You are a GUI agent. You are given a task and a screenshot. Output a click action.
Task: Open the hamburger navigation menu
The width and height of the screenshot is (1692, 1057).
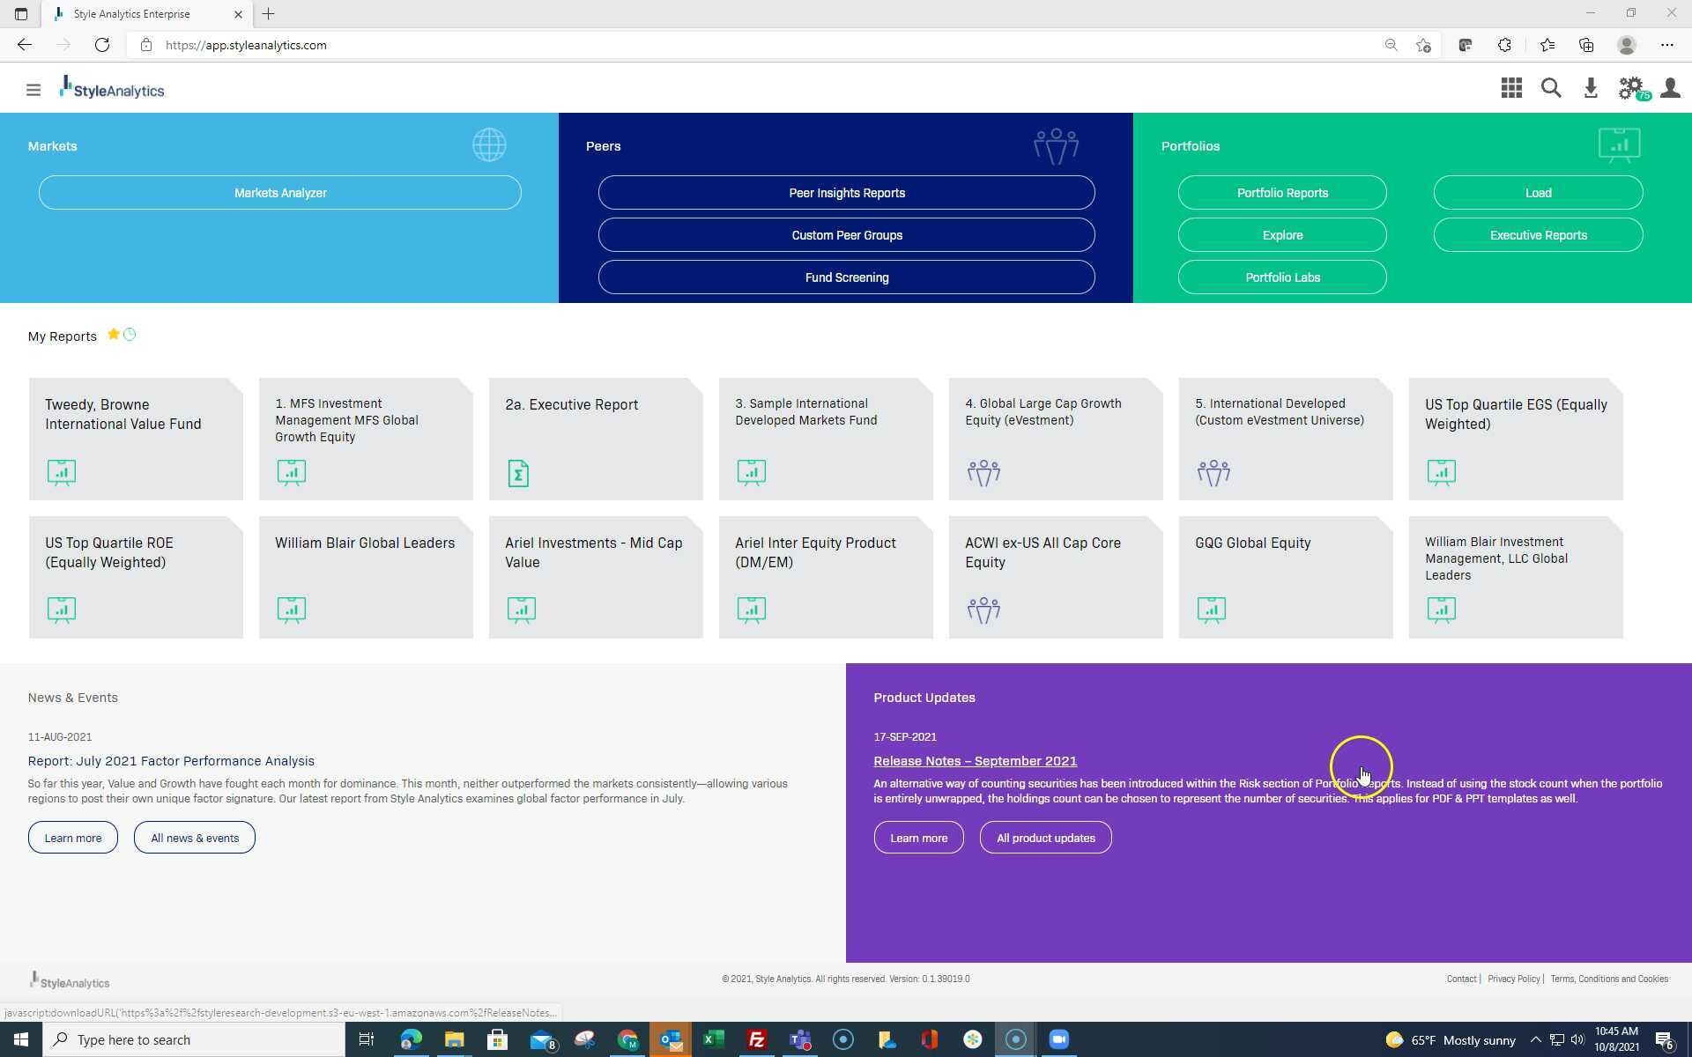click(x=33, y=90)
